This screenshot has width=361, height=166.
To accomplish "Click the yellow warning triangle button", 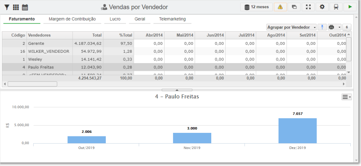I will click(x=280, y=7).
